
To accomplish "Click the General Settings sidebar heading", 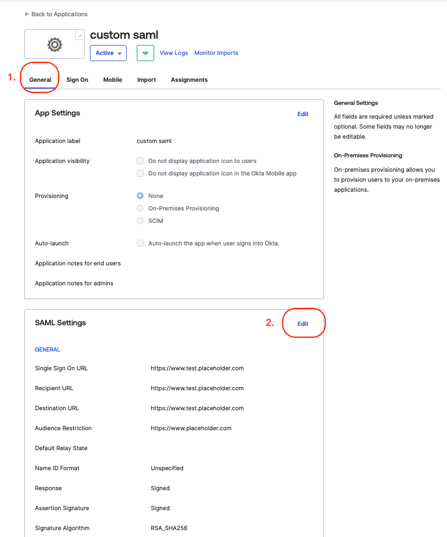I will (x=356, y=103).
